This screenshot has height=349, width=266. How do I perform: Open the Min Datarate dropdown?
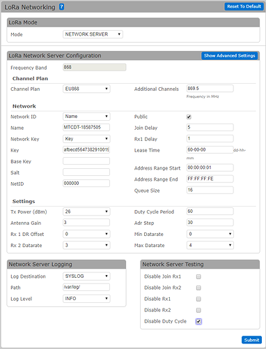pyautogui.click(x=210, y=234)
